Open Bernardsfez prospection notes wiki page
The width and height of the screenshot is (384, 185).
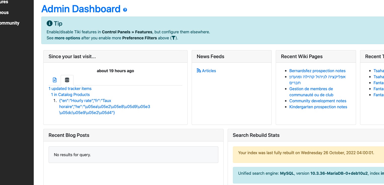coord(318,71)
